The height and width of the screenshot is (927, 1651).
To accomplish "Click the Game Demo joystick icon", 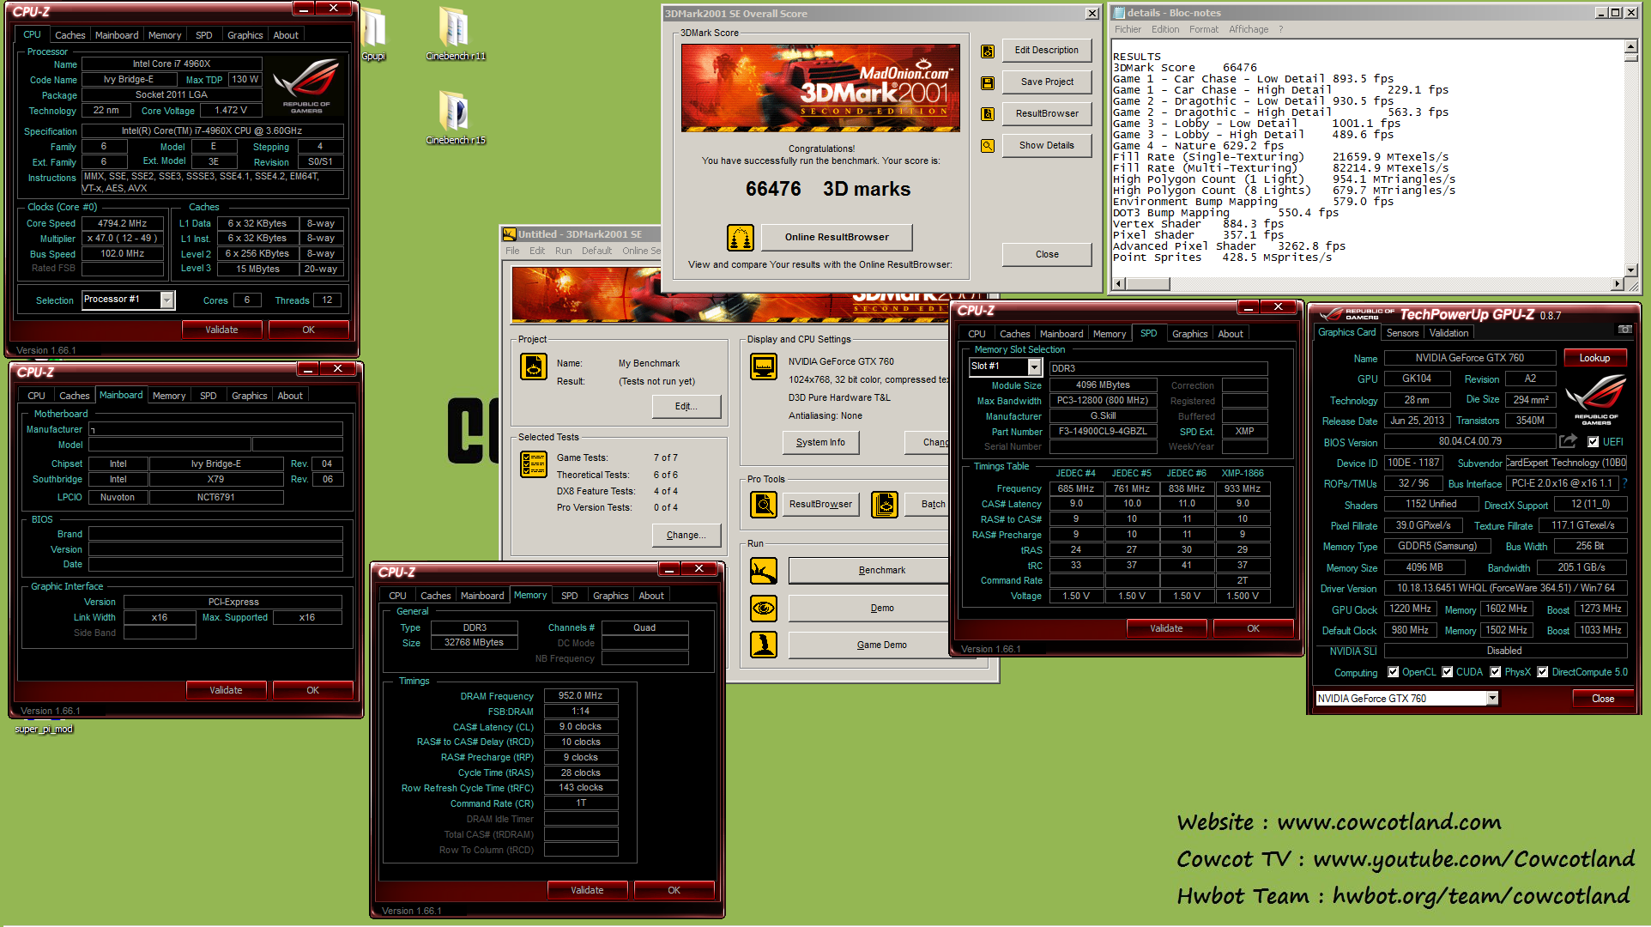I will [763, 645].
